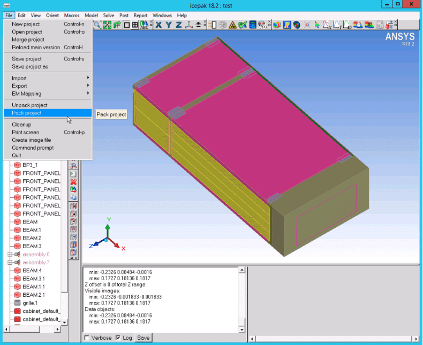
Task: Click the blue calculator run solution icon
Action: [x=253, y=25]
